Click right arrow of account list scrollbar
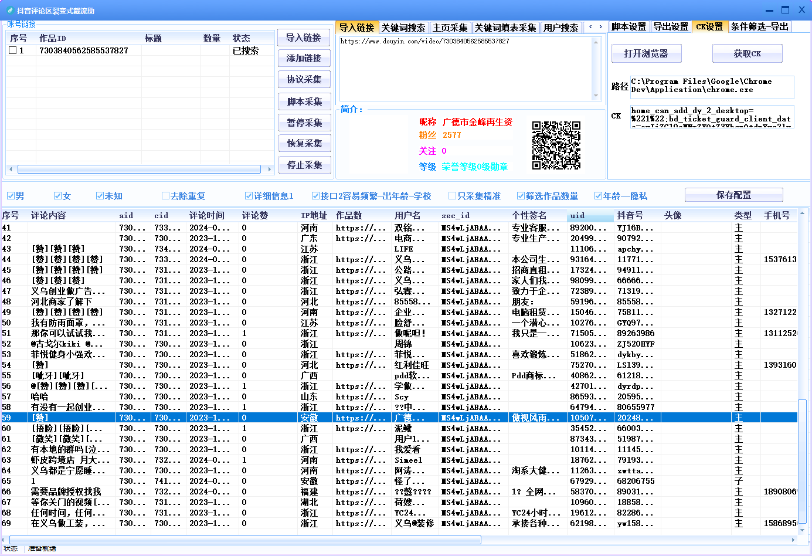This screenshot has height=556, width=812. coord(269,169)
